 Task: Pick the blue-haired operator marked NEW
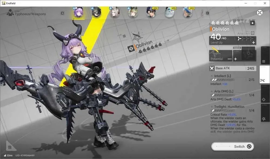(188, 12)
